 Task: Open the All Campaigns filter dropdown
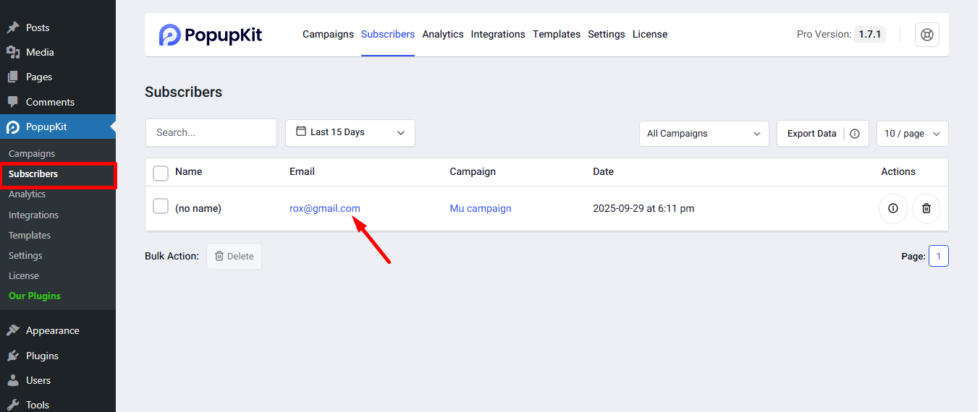click(x=704, y=134)
